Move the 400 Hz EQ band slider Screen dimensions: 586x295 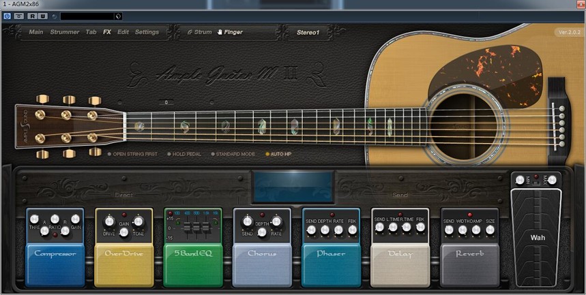point(188,228)
